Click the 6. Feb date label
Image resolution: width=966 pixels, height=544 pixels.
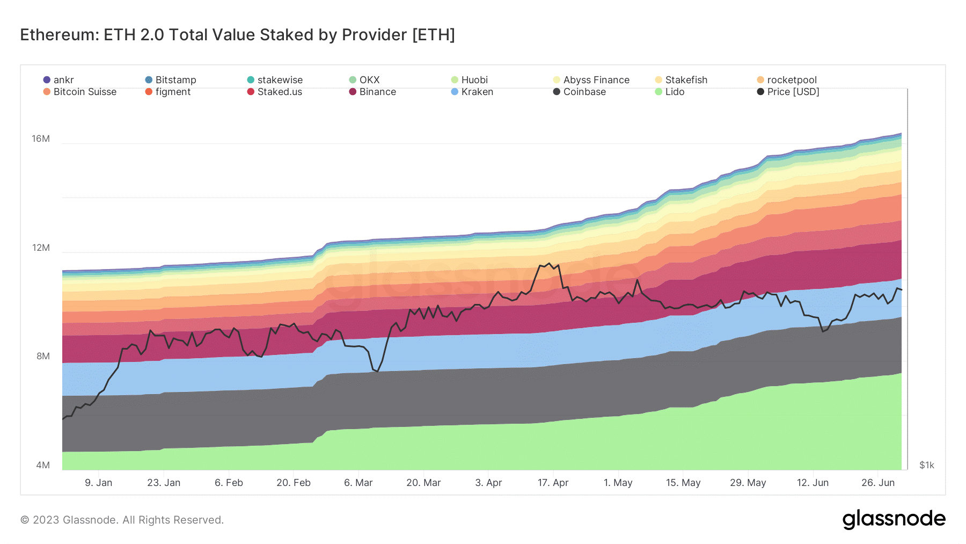[229, 483]
